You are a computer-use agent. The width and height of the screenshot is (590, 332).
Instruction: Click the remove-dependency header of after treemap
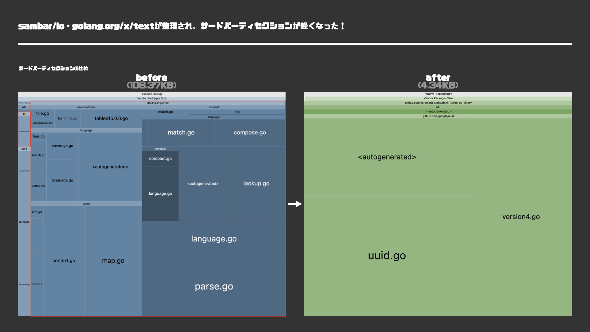click(x=438, y=94)
